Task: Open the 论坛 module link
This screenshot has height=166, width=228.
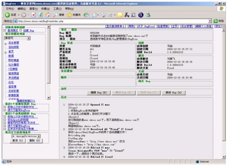Action: (x=11, y=82)
